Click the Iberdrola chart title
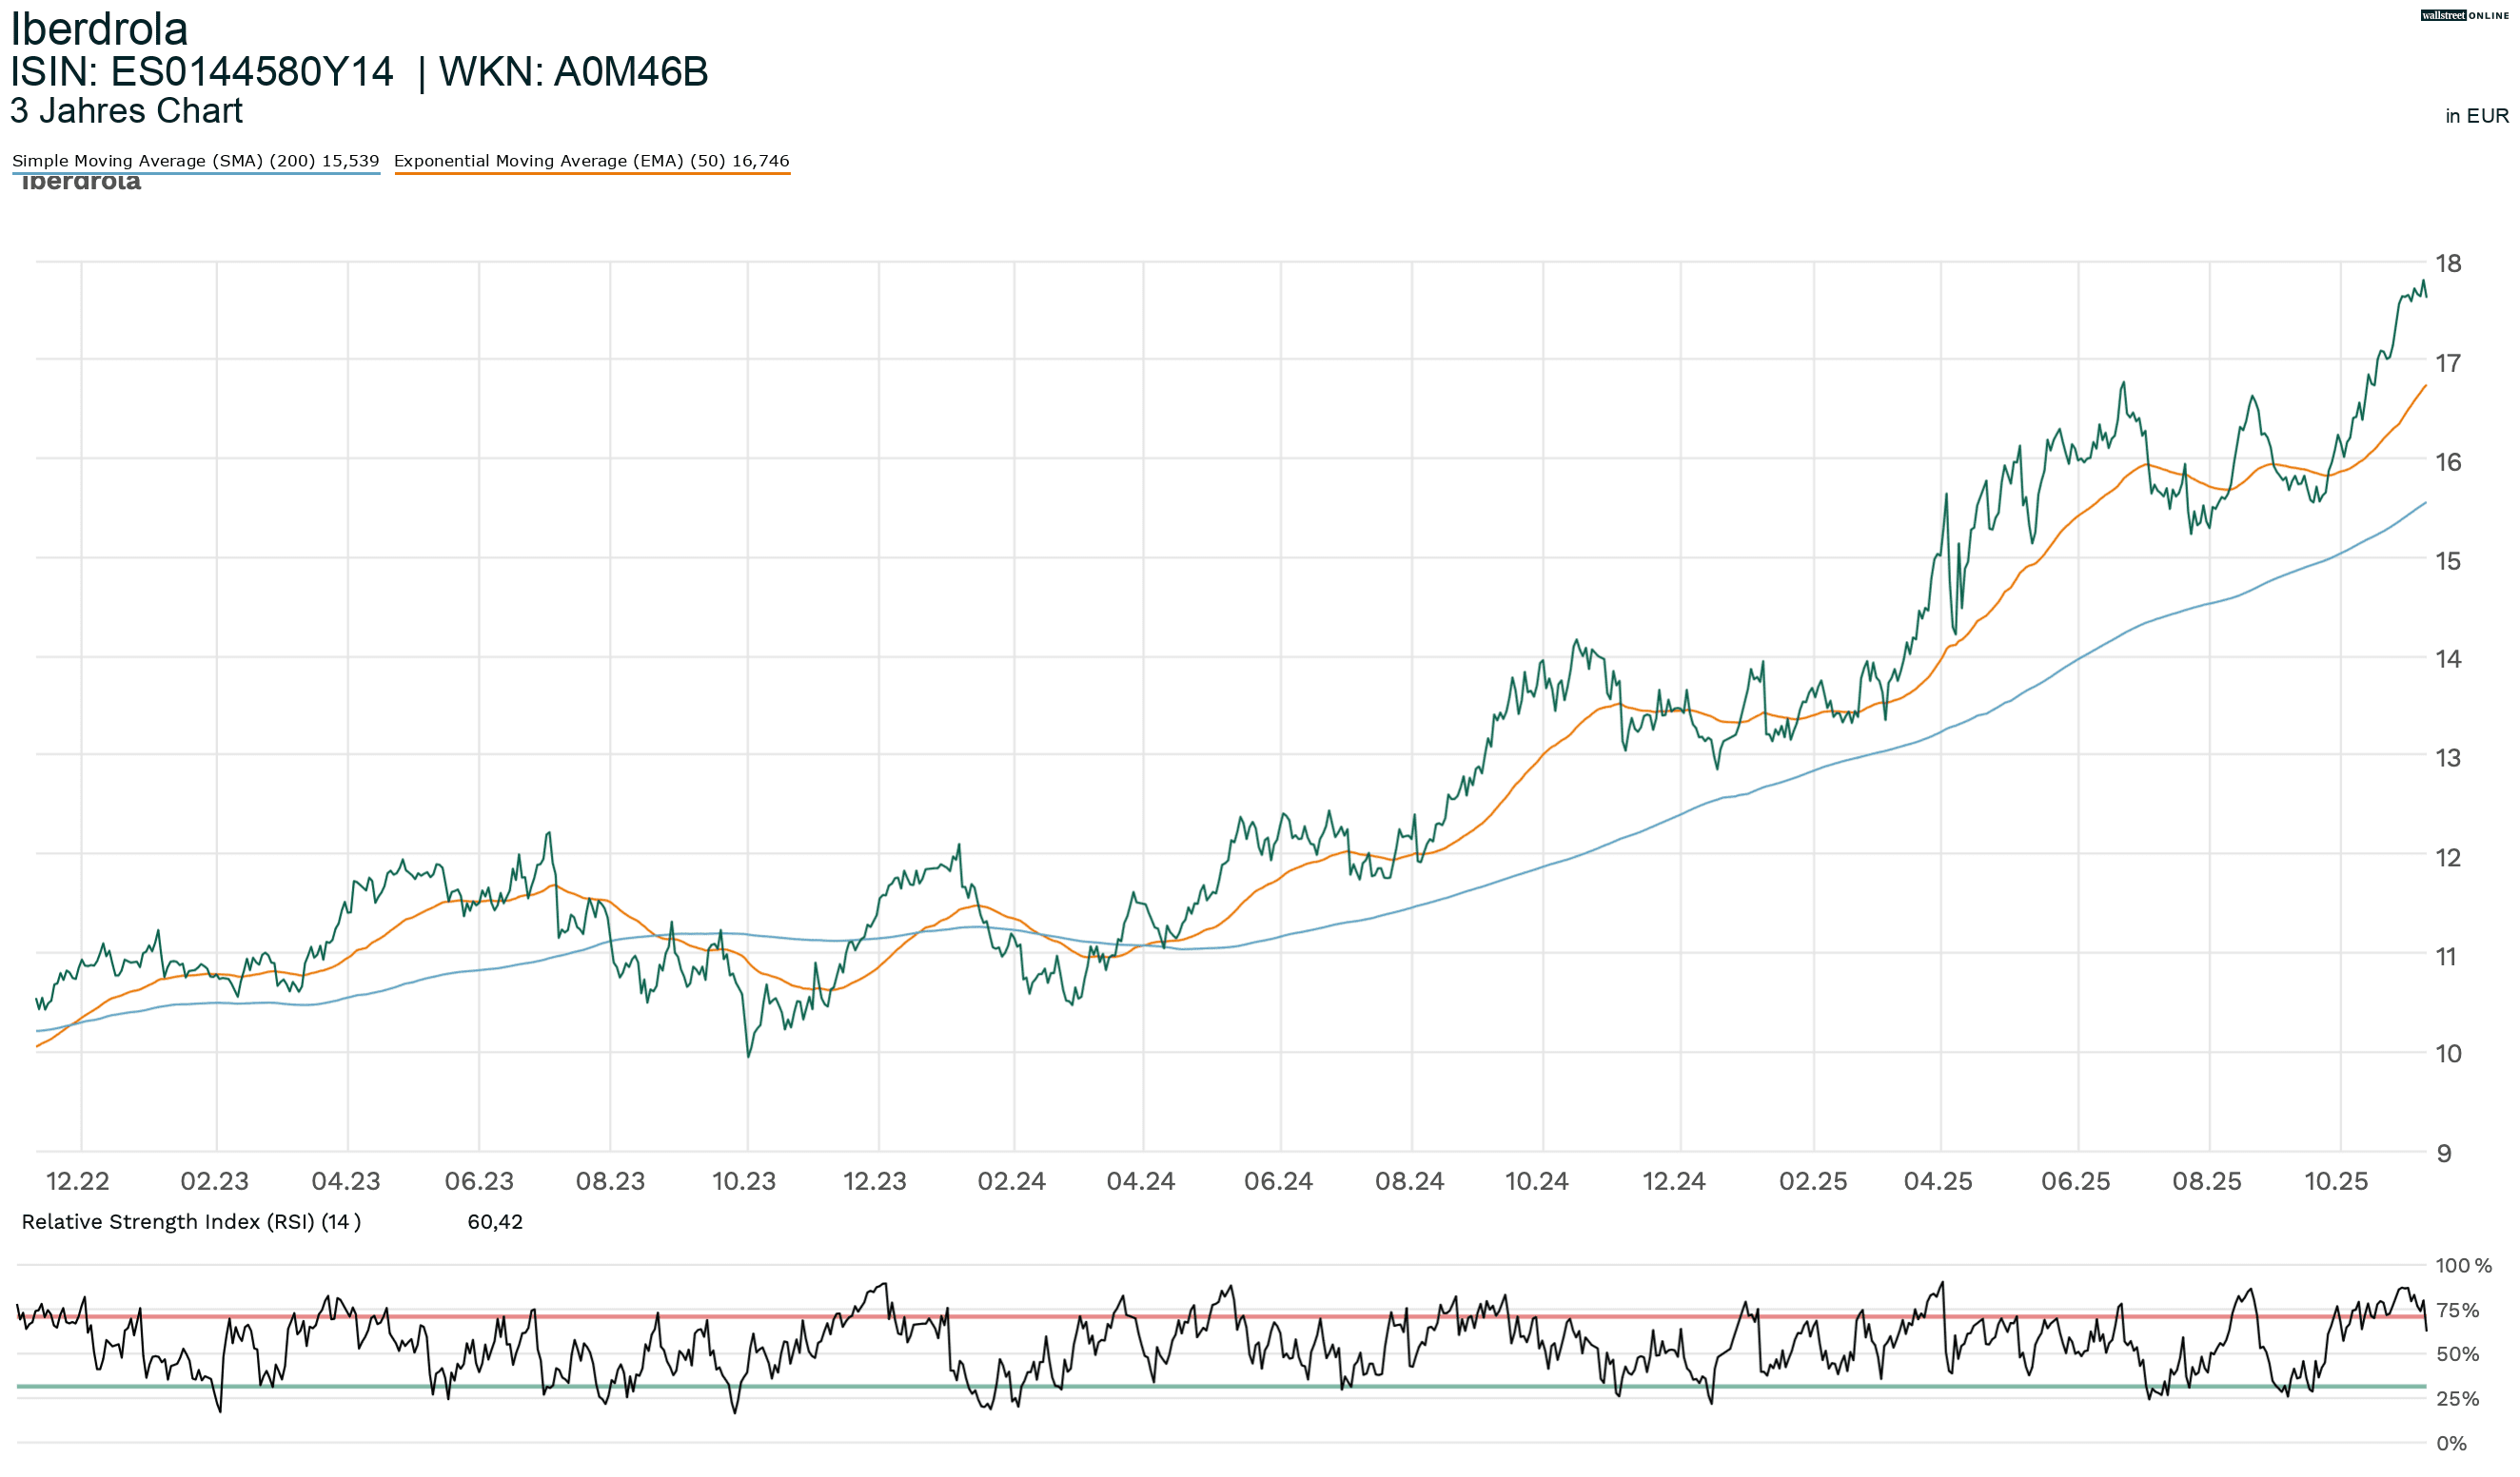 point(99,29)
